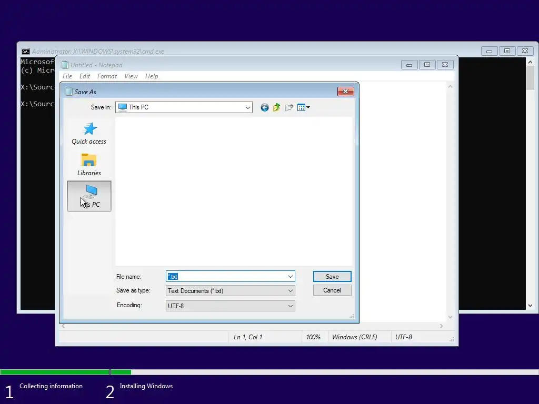Click Notepad's horizontal scroll right arrow

[x=442, y=326]
